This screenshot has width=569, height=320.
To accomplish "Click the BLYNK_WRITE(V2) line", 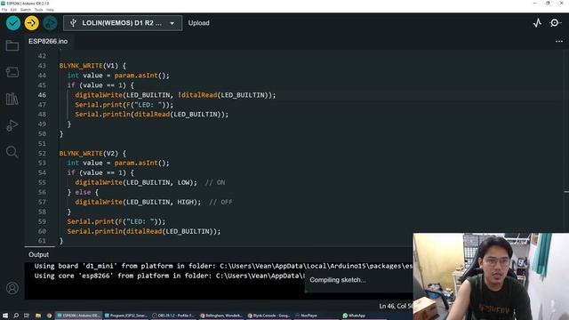I will [x=92, y=154].
